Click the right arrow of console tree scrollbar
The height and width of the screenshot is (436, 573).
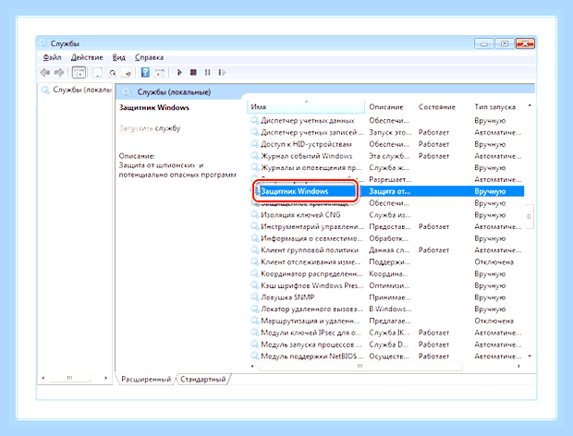[x=106, y=378]
